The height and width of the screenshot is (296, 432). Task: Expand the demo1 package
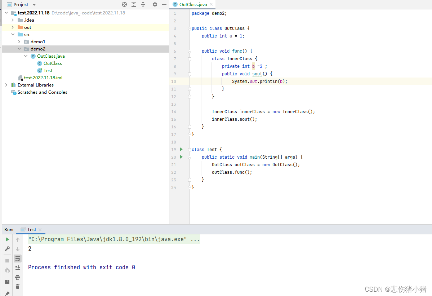pos(19,41)
